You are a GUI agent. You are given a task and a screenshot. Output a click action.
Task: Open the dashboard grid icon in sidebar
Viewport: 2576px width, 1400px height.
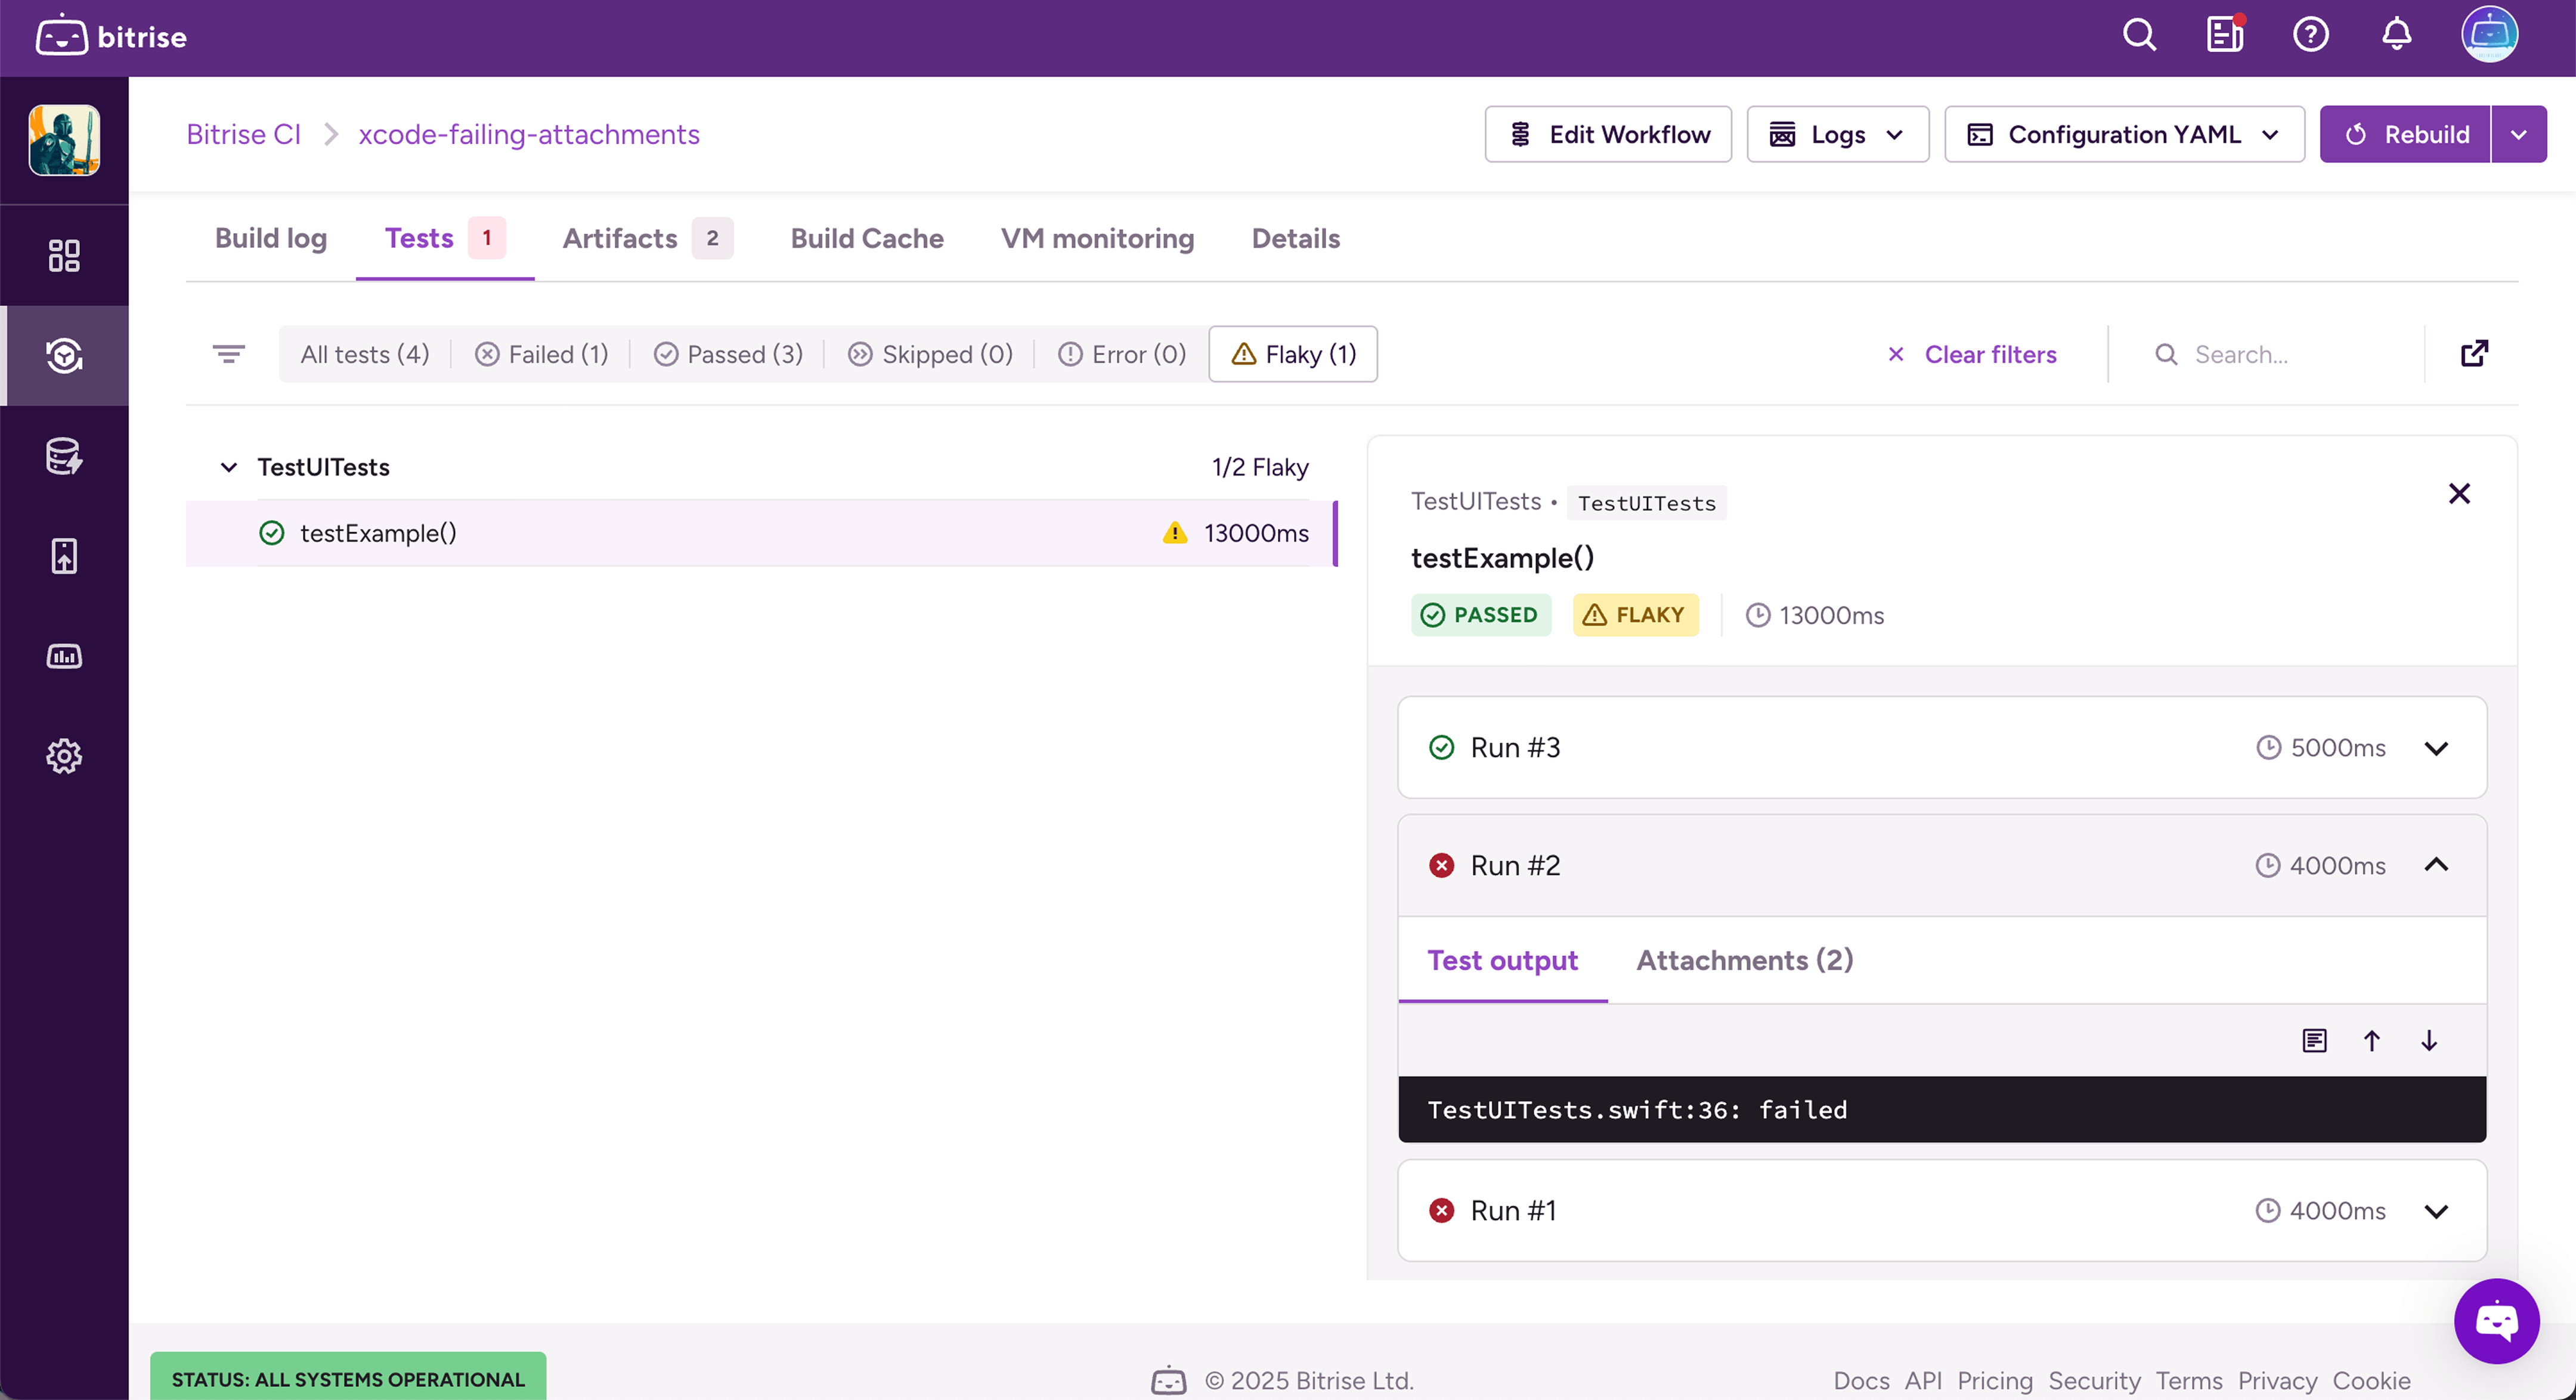click(x=64, y=256)
